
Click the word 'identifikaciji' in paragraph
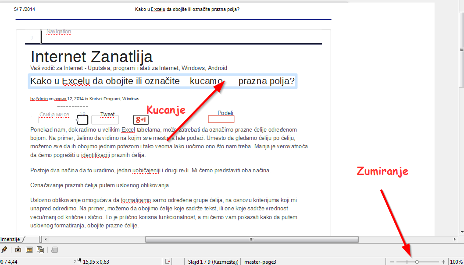pos(95,155)
